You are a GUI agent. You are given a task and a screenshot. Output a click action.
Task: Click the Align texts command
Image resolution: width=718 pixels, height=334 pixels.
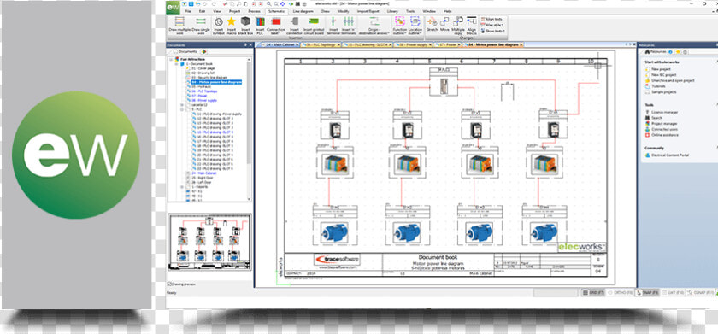click(491, 19)
